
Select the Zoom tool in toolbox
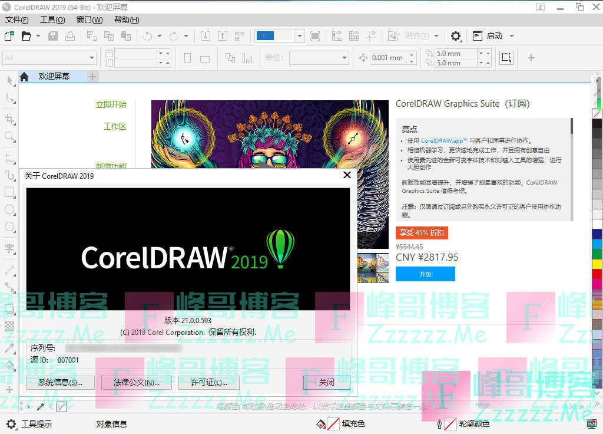(9, 137)
